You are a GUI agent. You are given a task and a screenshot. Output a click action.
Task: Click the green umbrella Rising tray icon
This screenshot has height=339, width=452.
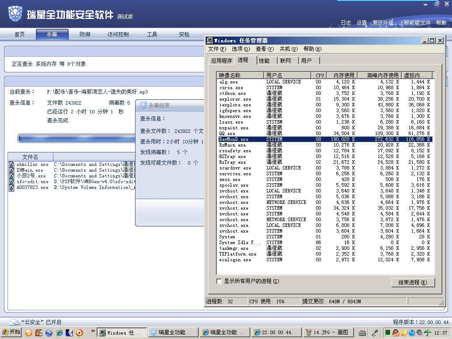[428, 333]
